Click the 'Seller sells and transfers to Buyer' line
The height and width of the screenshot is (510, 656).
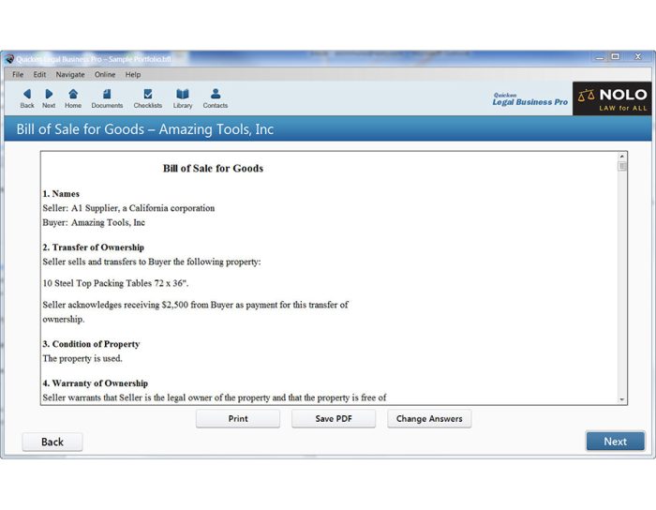(x=152, y=262)
